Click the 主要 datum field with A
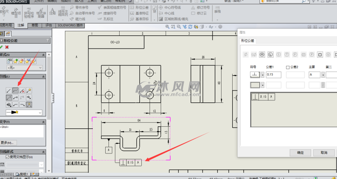Screen dimensions: 337x179 (x=314, y=74)
